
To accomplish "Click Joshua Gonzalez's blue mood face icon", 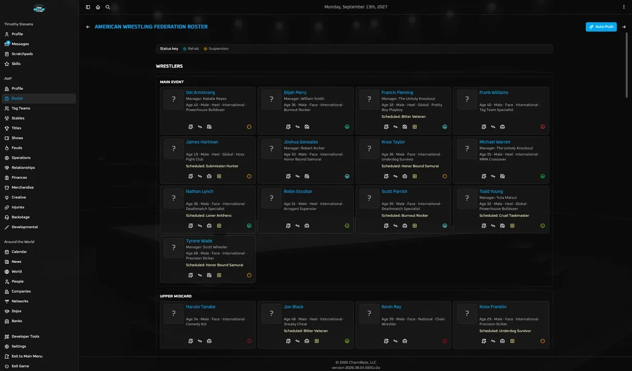I will coord(347,176).
